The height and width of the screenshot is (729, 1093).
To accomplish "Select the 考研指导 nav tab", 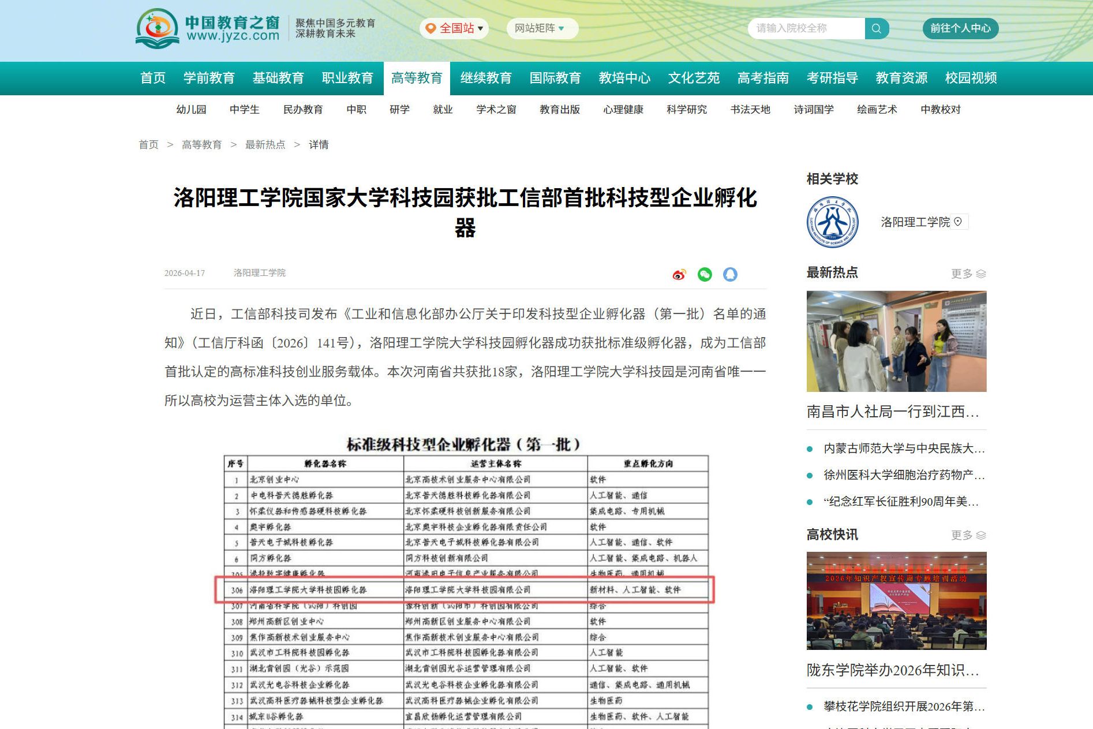I will (x=832, y=78).
